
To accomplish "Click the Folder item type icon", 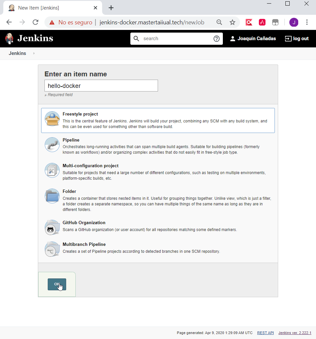I will click(x=52, y=196).
